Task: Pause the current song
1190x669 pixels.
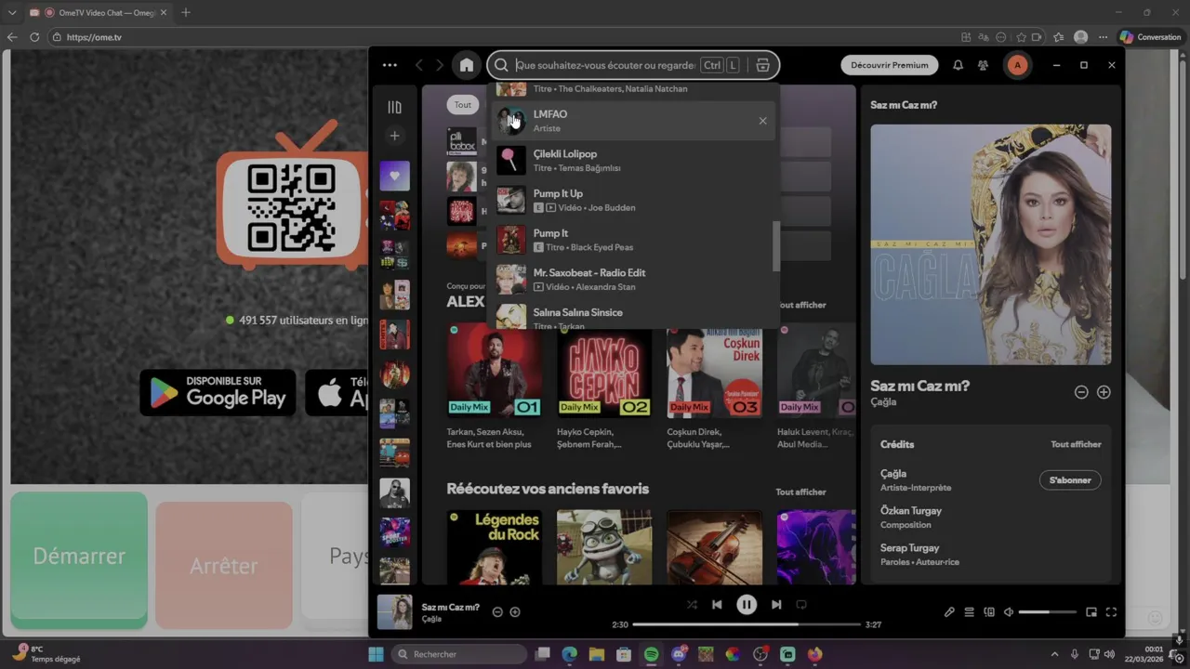Action: click(x=747, y=604)
